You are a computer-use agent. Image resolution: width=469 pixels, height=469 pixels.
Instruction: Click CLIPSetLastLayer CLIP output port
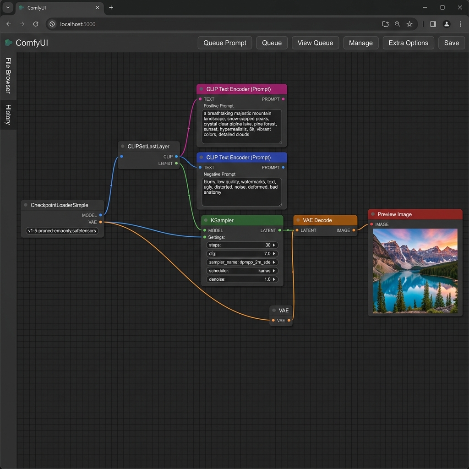point(176,157)
